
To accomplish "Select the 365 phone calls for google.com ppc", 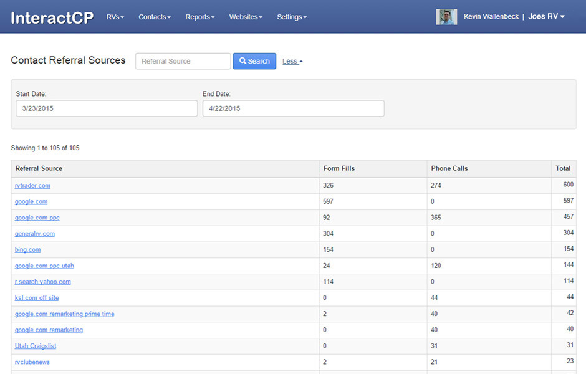I will 489,218.
